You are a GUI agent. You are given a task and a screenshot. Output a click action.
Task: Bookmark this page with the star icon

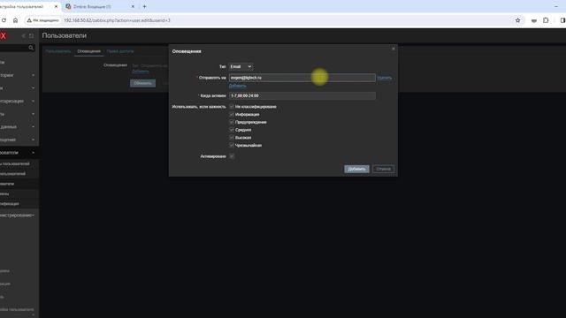[517, 20]
